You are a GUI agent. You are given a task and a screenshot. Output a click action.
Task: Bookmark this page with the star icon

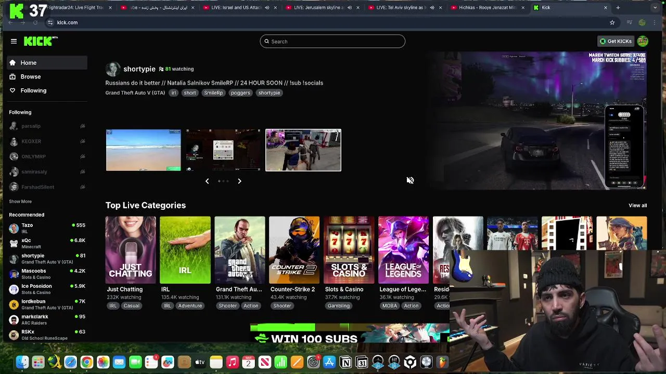click(612, 22)
